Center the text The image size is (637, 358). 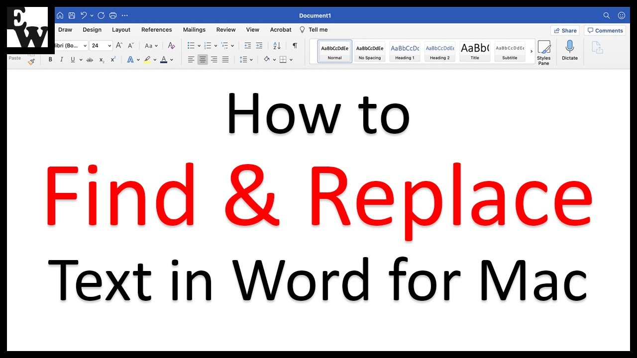(x=203, y=60)
